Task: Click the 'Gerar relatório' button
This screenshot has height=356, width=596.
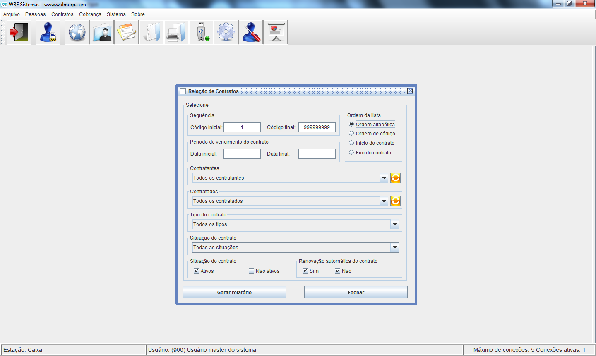Action: point(234,292)
